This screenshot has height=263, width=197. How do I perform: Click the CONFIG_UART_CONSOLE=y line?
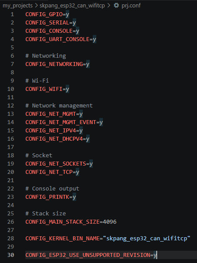tap(61, 39)
